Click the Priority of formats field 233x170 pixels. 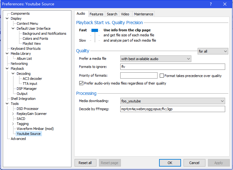[139, 75]
